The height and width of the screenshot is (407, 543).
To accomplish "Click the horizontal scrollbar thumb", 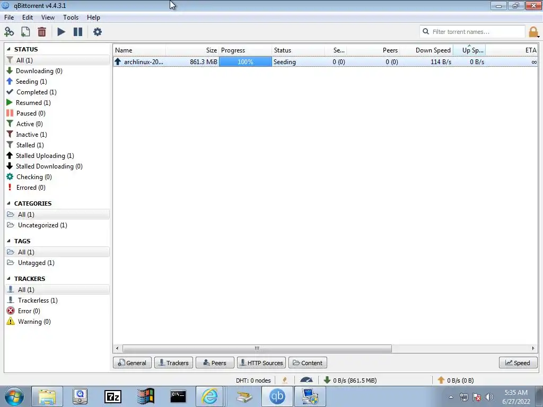I will (257, 348).
